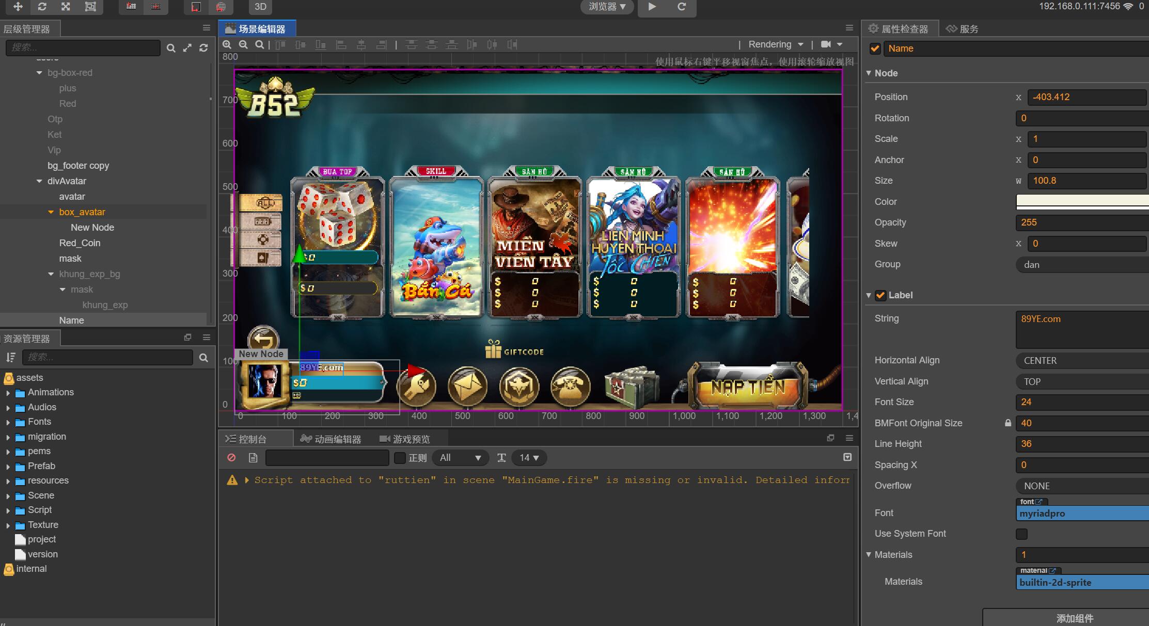
Task: Disable the Label component checkbox
Action: tap(880, 295)
